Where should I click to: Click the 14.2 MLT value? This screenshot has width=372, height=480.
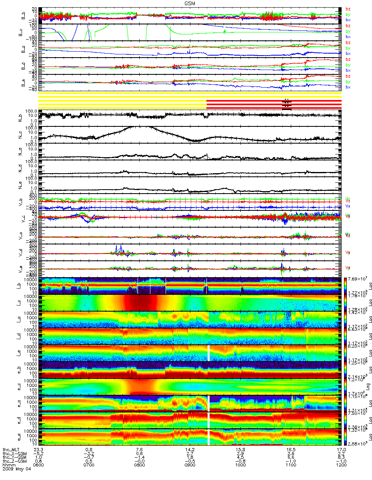click(x=190, y=450)
